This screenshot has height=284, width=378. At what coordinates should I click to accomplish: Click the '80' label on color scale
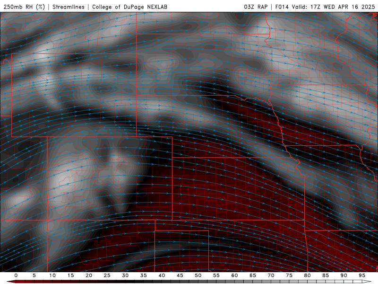point(307,275)
